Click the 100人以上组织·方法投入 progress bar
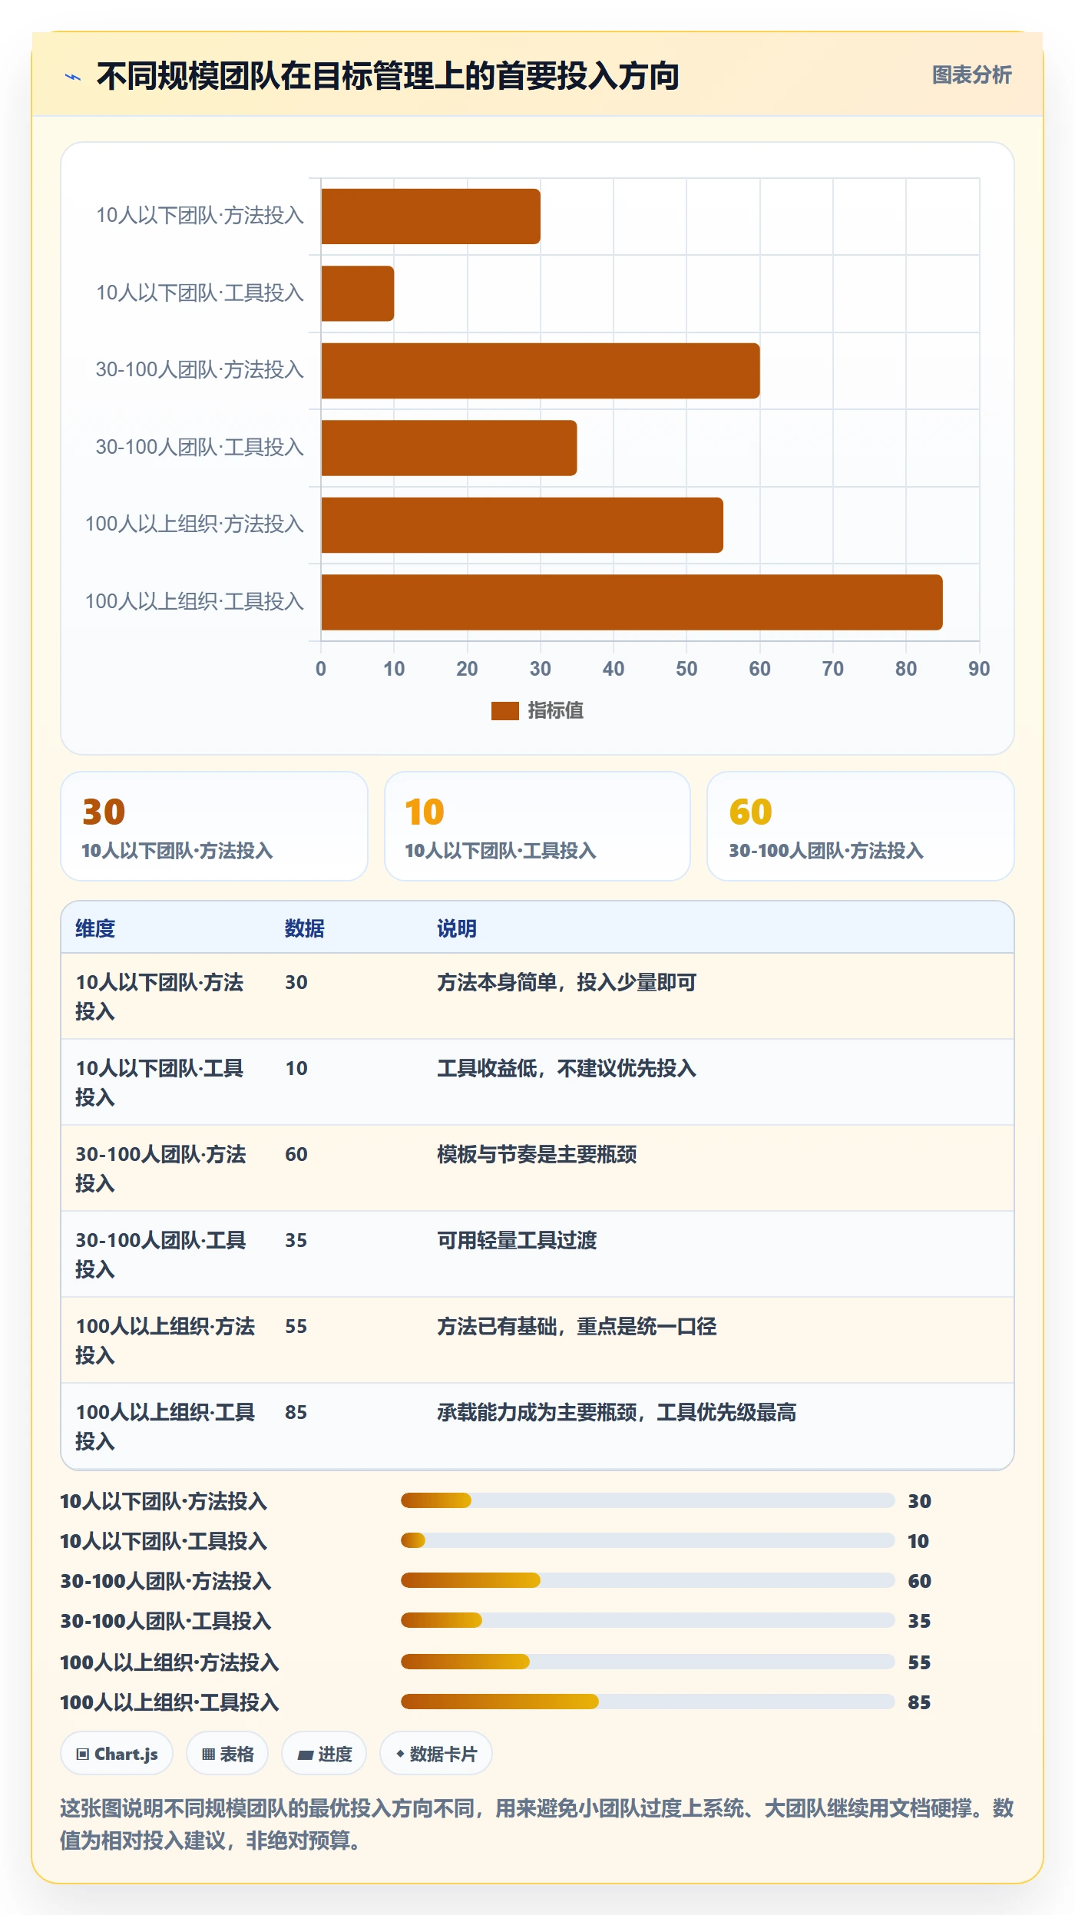This screenshot has width=1075, height=1915. [648, 1662]
